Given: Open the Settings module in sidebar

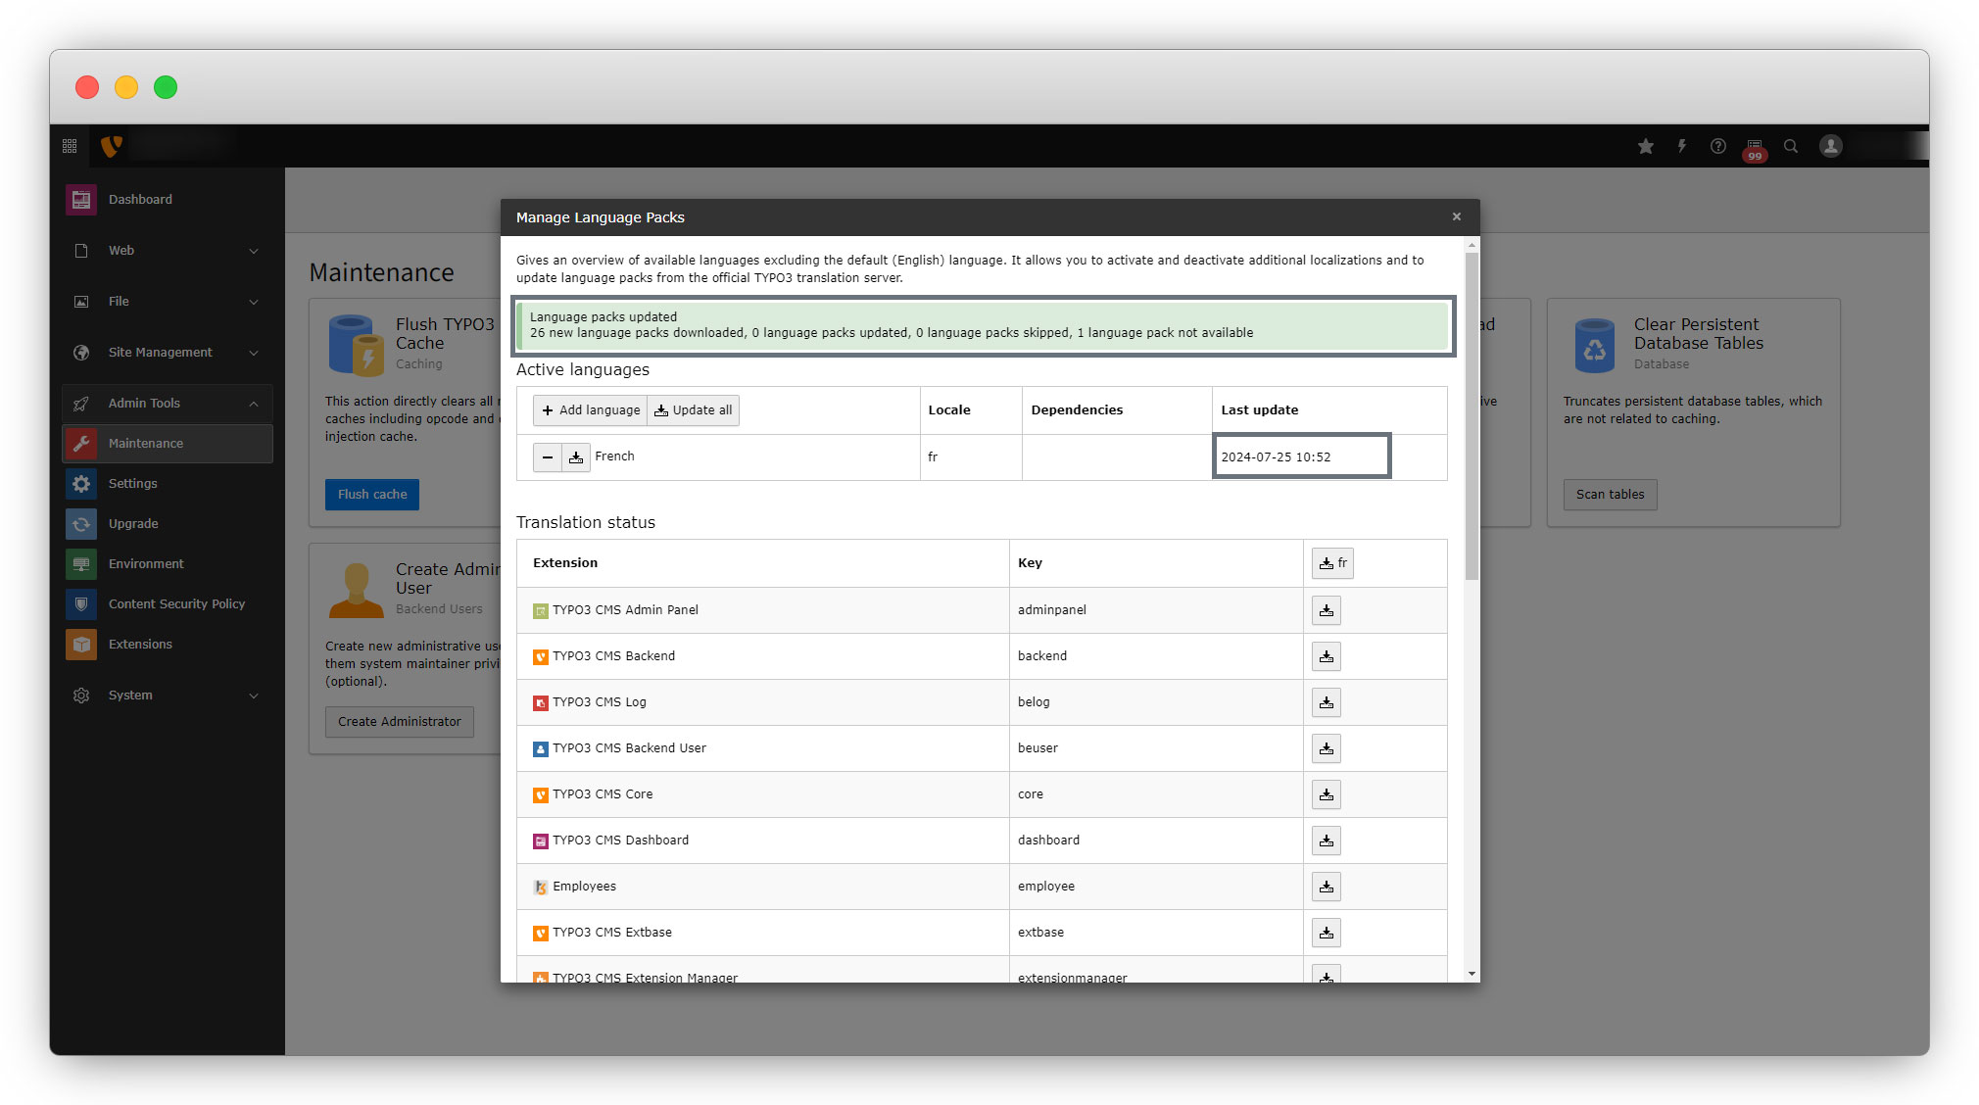Looking at the screenshot, I should (133, 484).
